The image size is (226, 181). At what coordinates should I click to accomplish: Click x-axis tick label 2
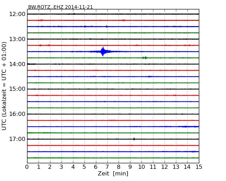click(50, 167)
